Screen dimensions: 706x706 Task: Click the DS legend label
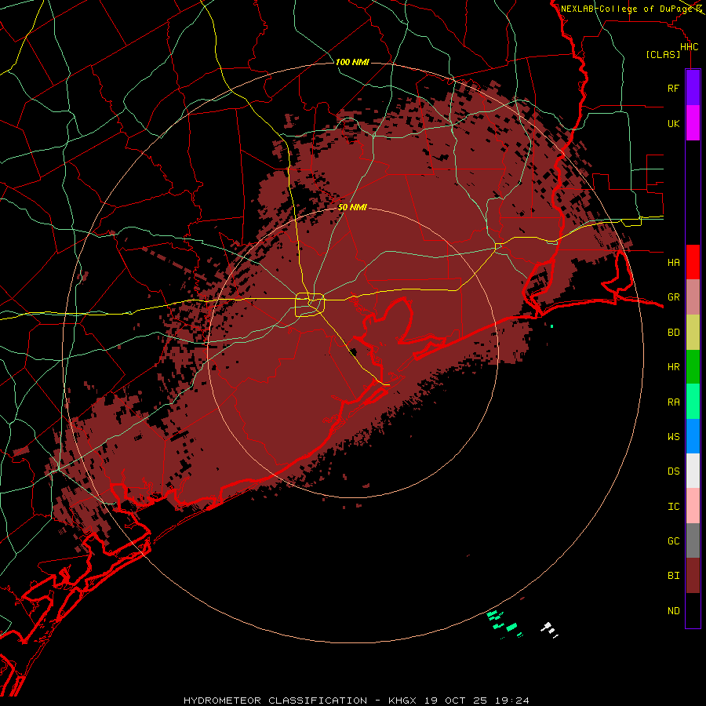pos(673,471)
